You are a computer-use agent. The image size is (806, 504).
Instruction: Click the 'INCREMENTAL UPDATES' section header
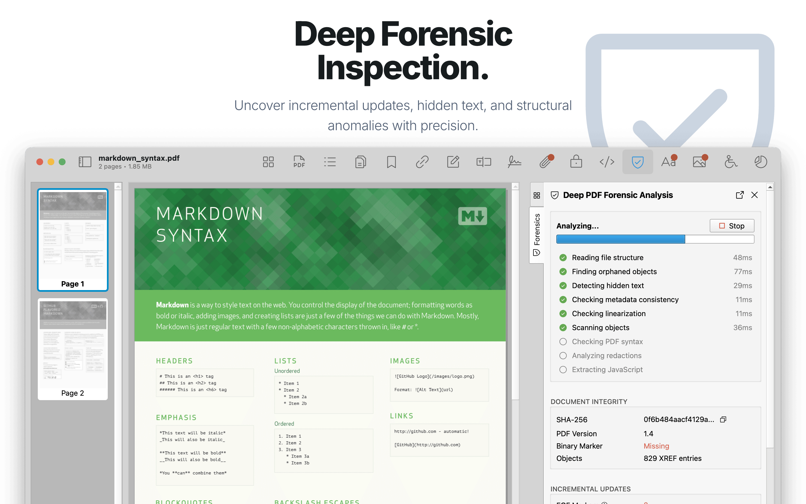click(590, 489)
